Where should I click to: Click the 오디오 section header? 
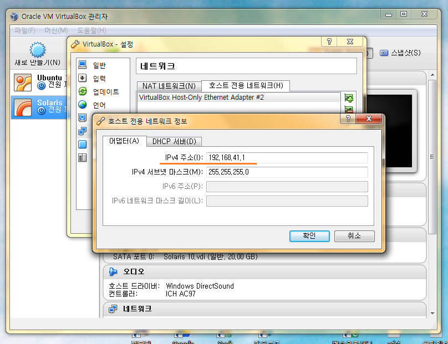click(x=264, y=272)
